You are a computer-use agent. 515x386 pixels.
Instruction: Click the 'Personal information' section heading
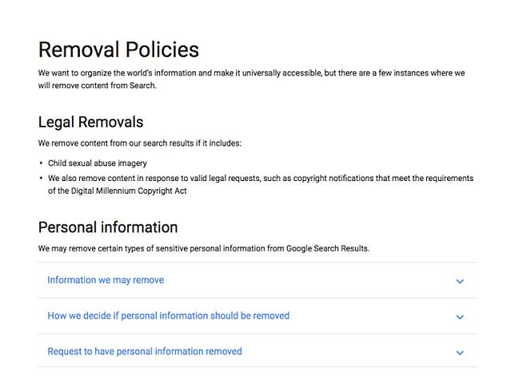(x=108, y=227)
